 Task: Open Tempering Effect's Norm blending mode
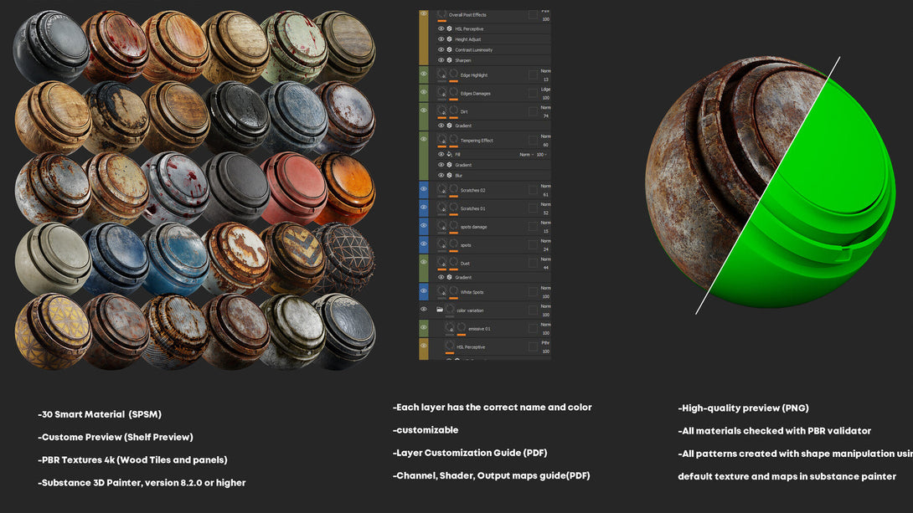545,136
